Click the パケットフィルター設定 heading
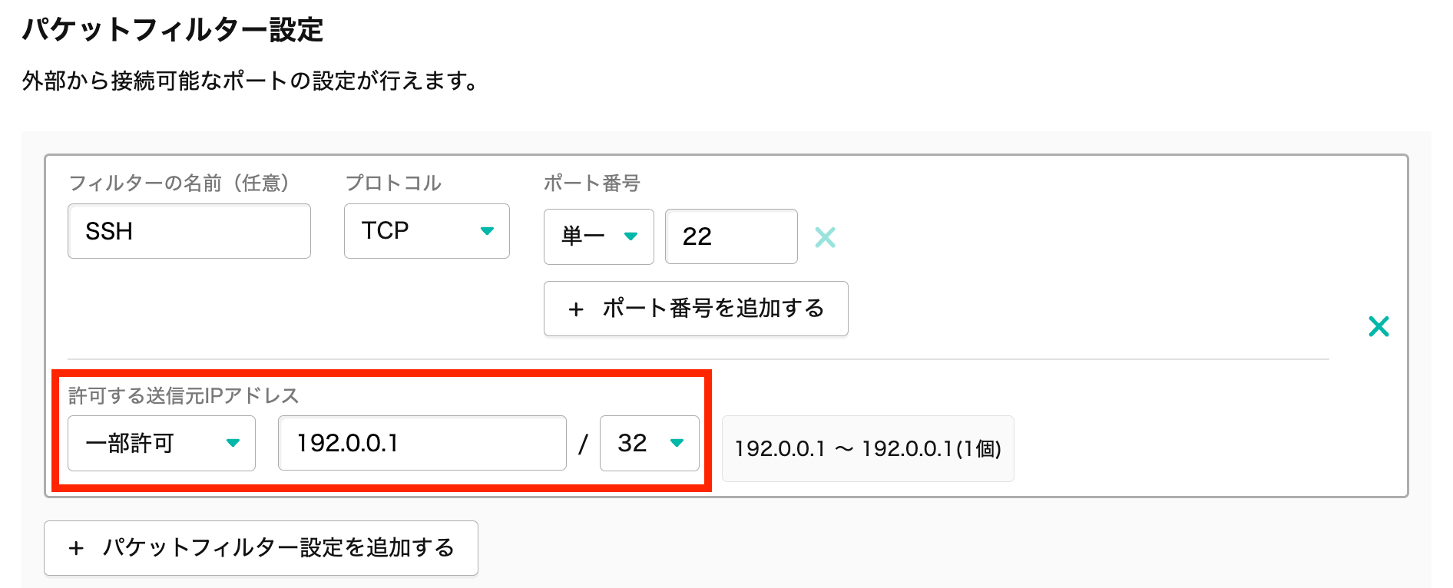Viewport: 1453px width, 588px height. (x=173, y=30)
